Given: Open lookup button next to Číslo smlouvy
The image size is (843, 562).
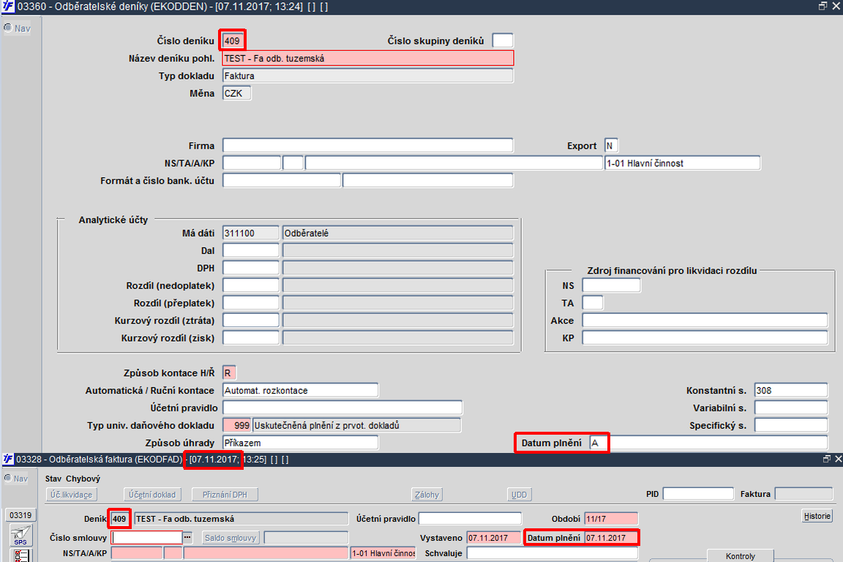Looking at the screenshot, I should click(187, 537).
